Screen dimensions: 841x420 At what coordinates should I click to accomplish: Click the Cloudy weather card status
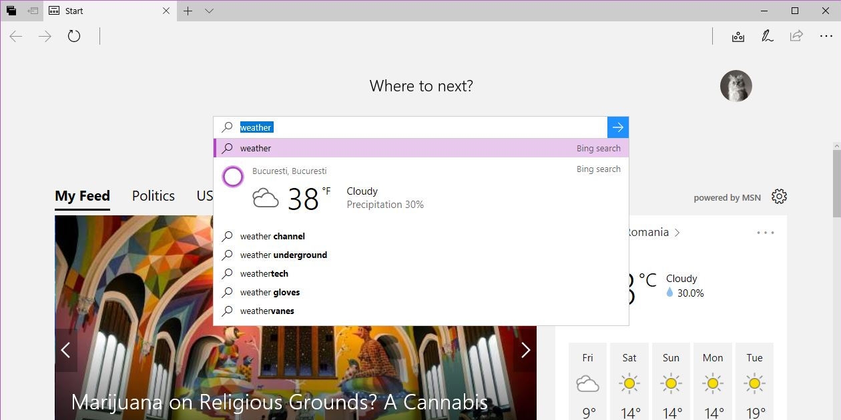click(681, 279)
